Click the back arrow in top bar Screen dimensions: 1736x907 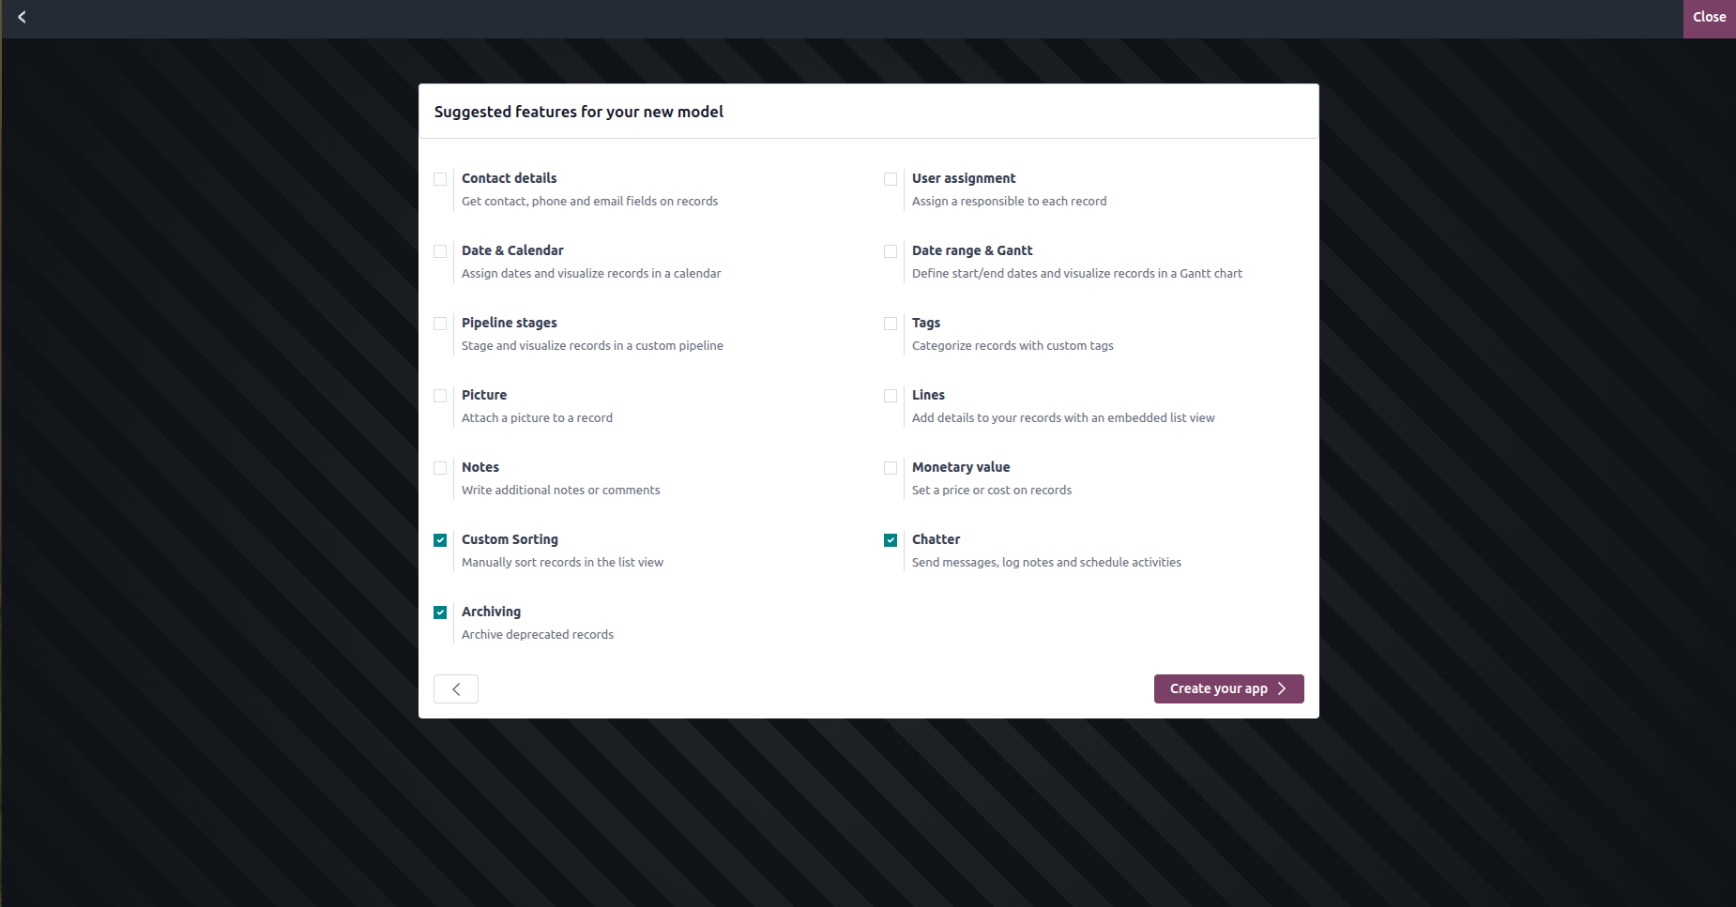22,17
